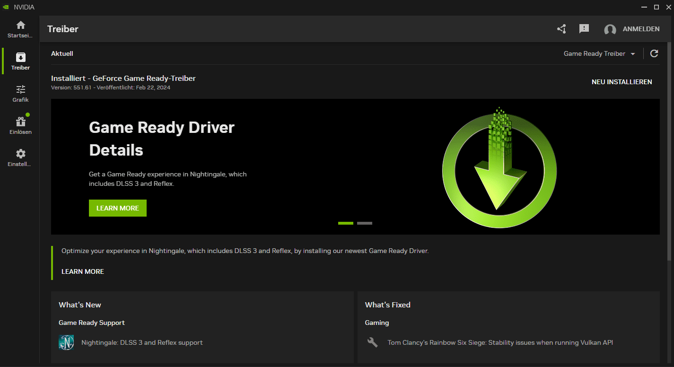Click 'Optimize your experience in Nightingale' description
Image resolution: width=674 pixels, height=367 pixels.
(245, 251)
